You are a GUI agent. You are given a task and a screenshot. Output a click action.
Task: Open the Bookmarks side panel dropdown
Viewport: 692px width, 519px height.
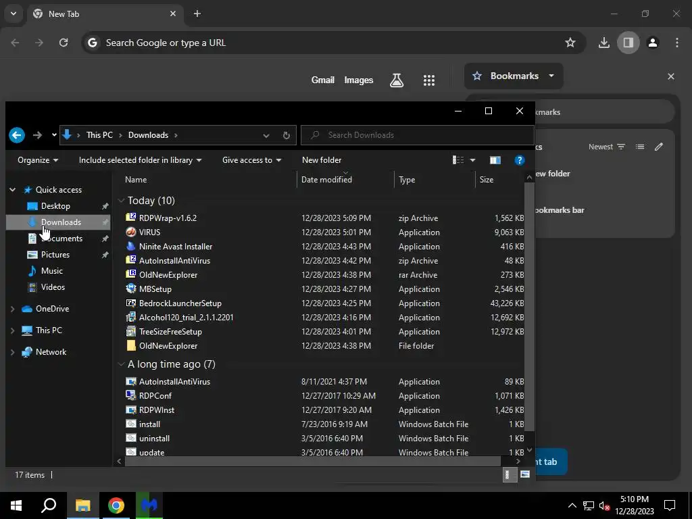(x=514, y=76)
